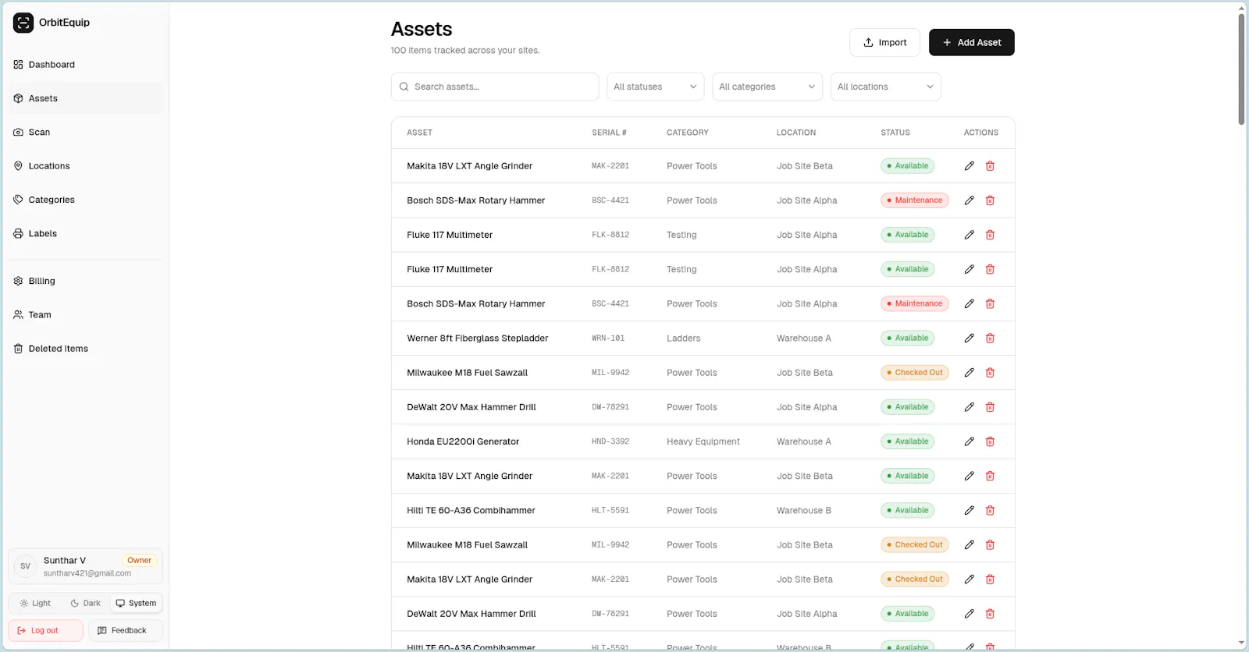Open the All categories filter dropdown
This screenshot has height=652, width=1249.
pos(767,87)
